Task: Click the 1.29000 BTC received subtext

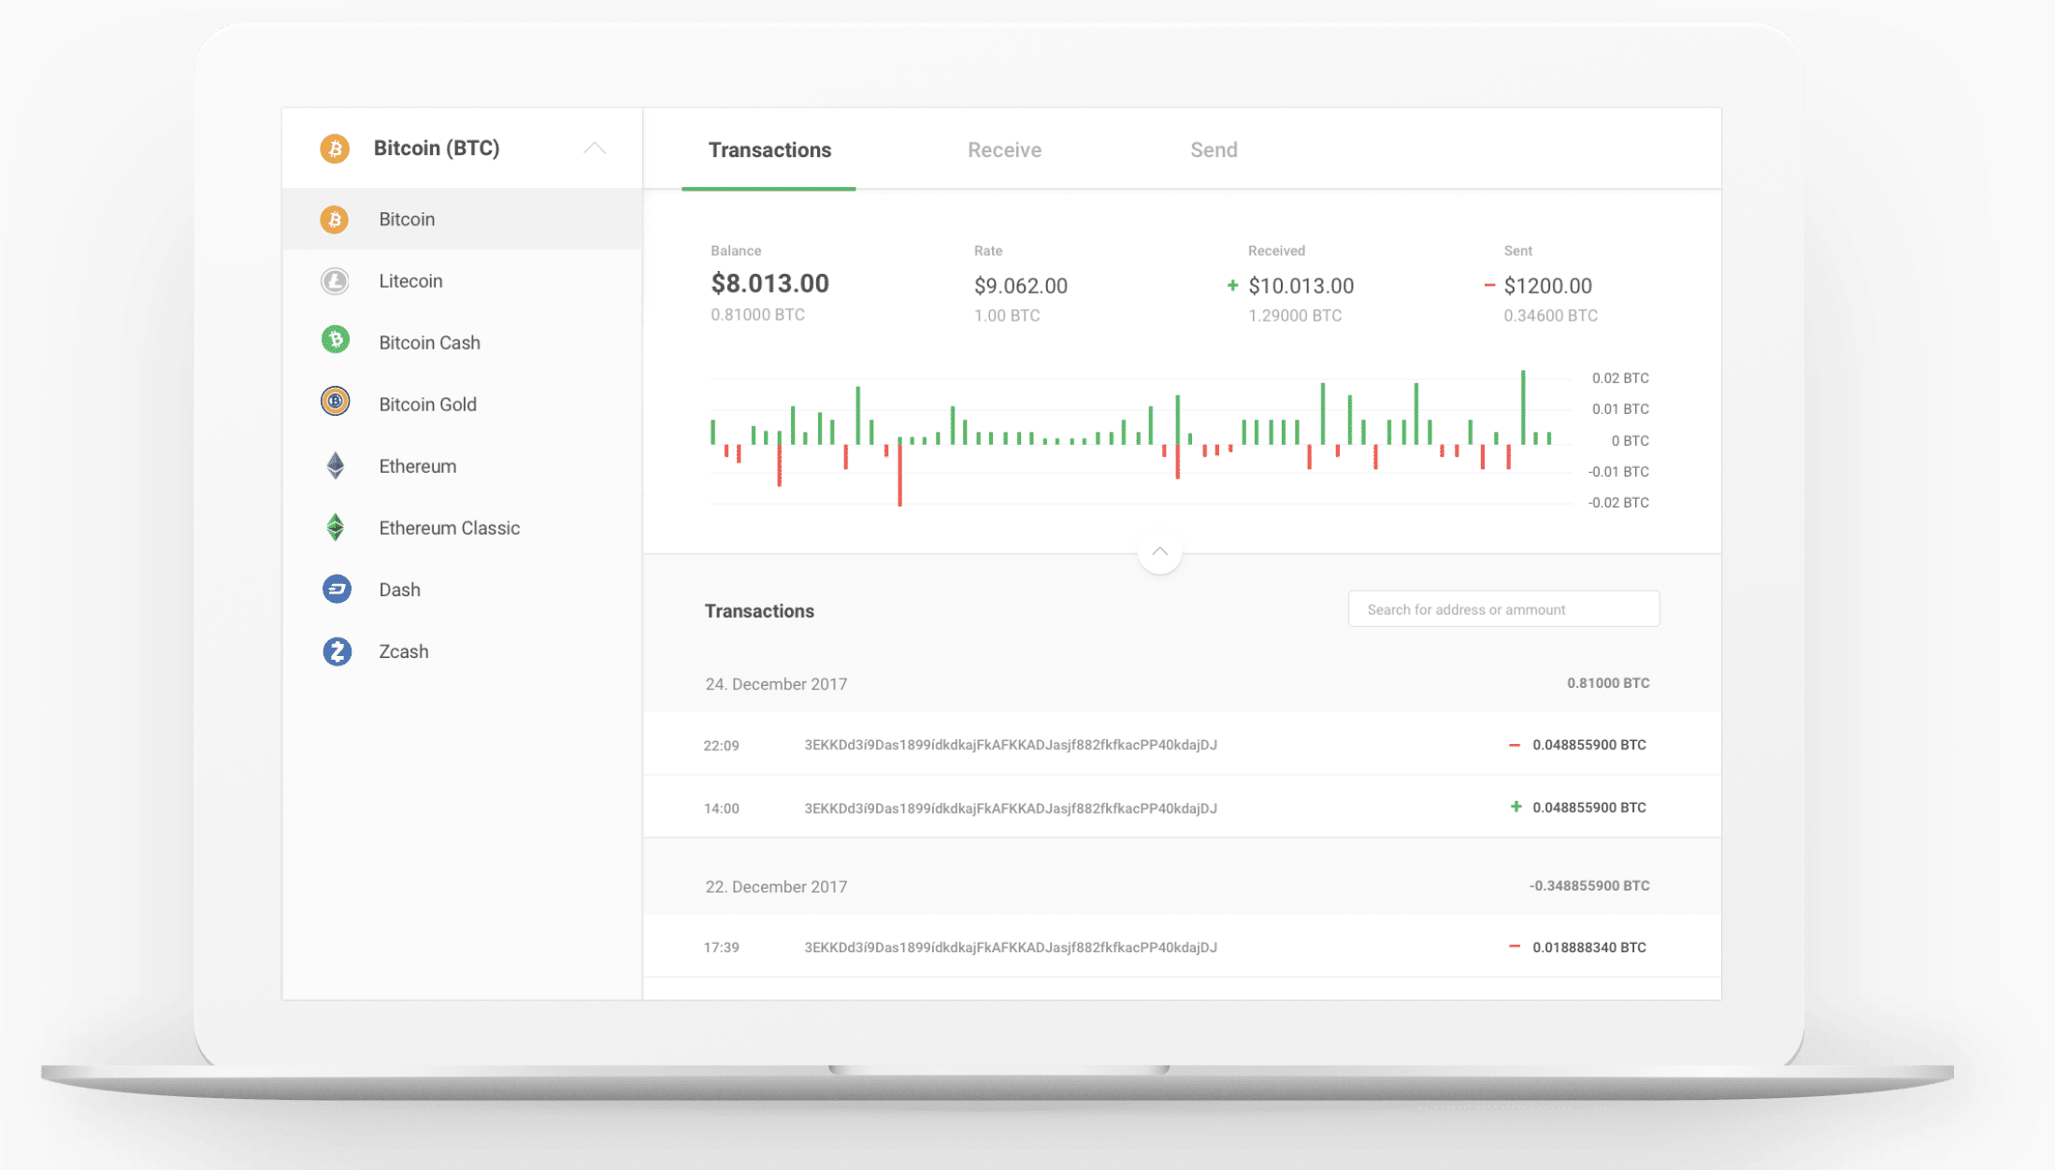Action: pos(1295,316)
